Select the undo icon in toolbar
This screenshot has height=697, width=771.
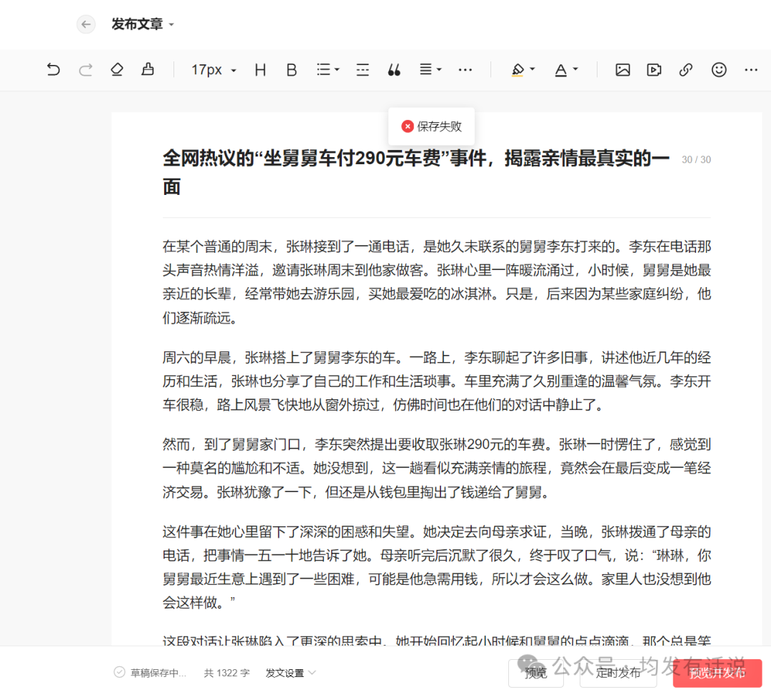pyautogui.click(x=54, y=69)
